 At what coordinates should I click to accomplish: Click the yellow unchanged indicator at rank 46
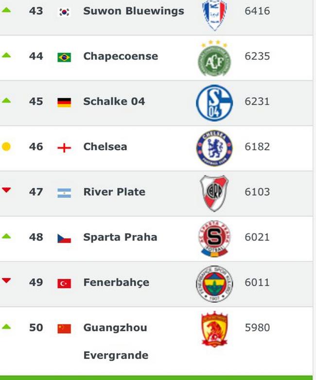[6, 147]
